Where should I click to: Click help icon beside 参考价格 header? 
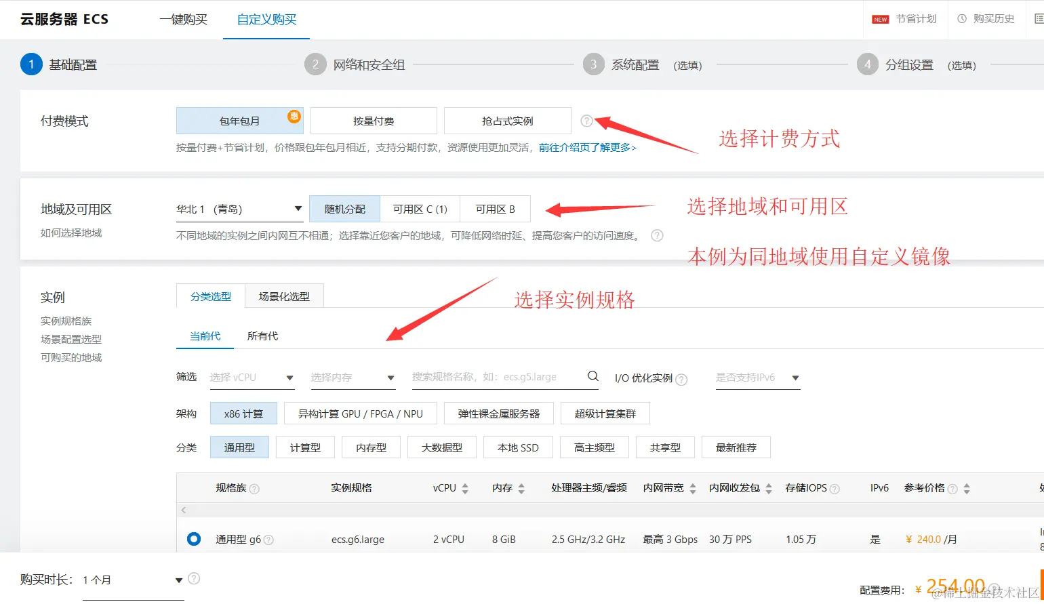click(x=952, y=489)
